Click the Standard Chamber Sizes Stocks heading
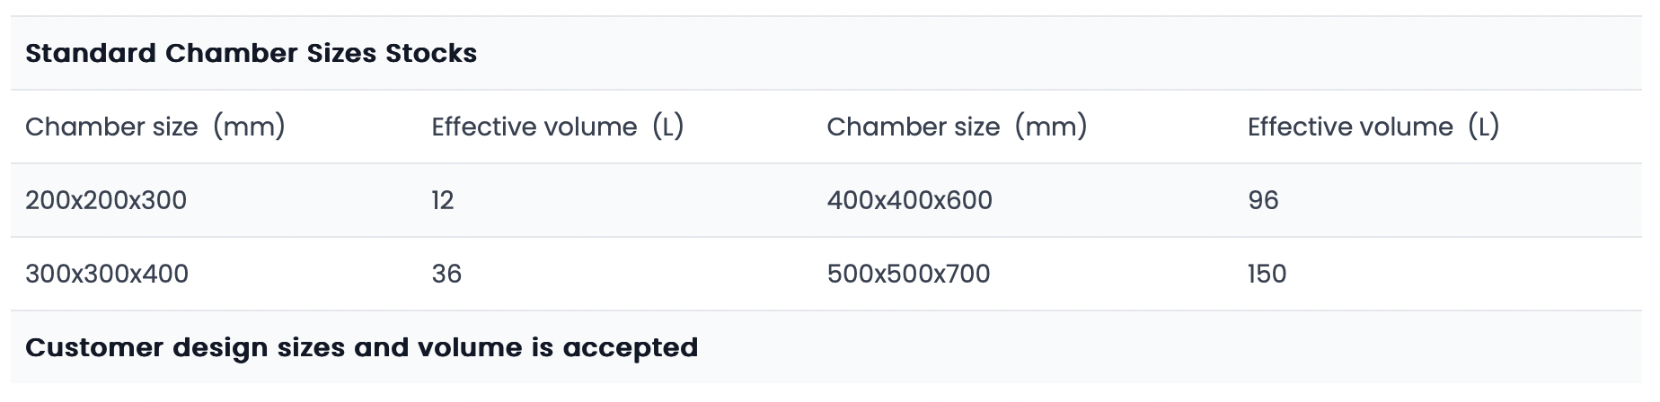 251,53
